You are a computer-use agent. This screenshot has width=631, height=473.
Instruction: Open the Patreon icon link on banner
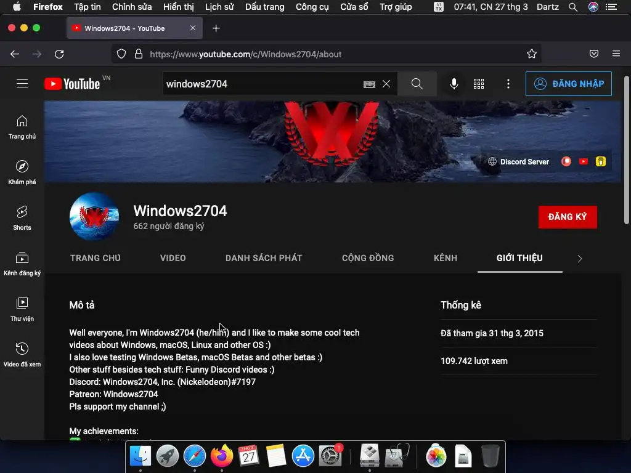pyautogui.click(x=566, y=162)
